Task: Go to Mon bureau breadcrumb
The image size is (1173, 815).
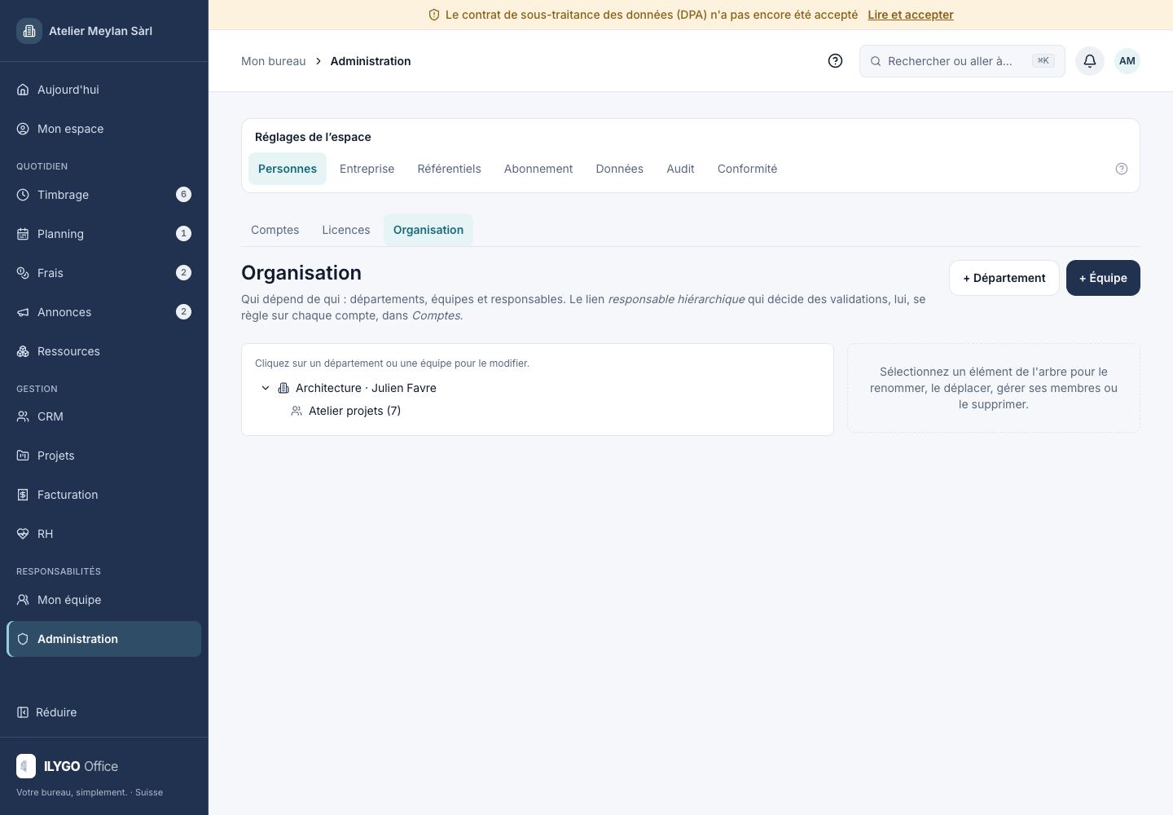Action: [x=274, y=61]
